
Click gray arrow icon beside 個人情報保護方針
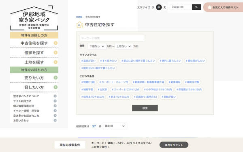pos(55,106)
